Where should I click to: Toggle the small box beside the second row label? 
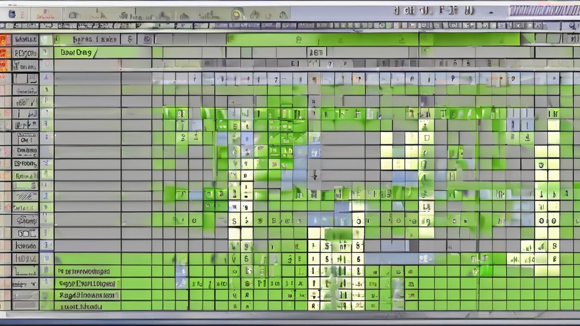pos(46,53)
